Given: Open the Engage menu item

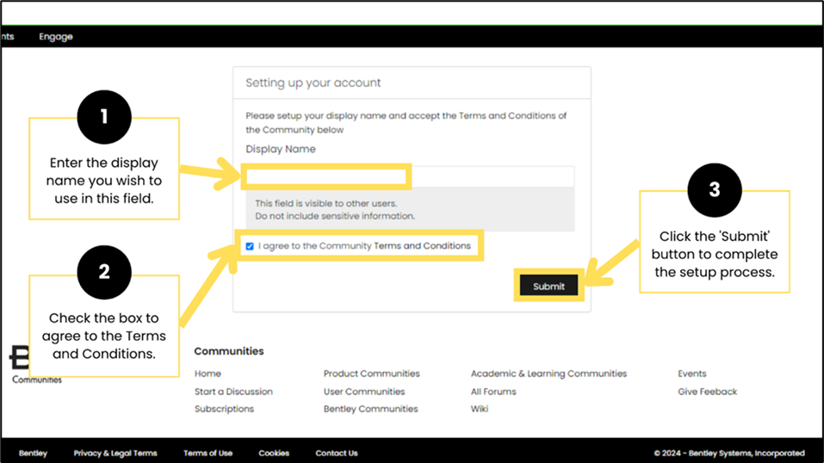Looking at the screenshot, I should click(56, 37).
